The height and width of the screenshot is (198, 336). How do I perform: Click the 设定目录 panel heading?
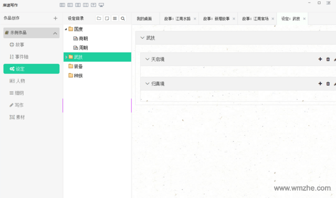76,18
